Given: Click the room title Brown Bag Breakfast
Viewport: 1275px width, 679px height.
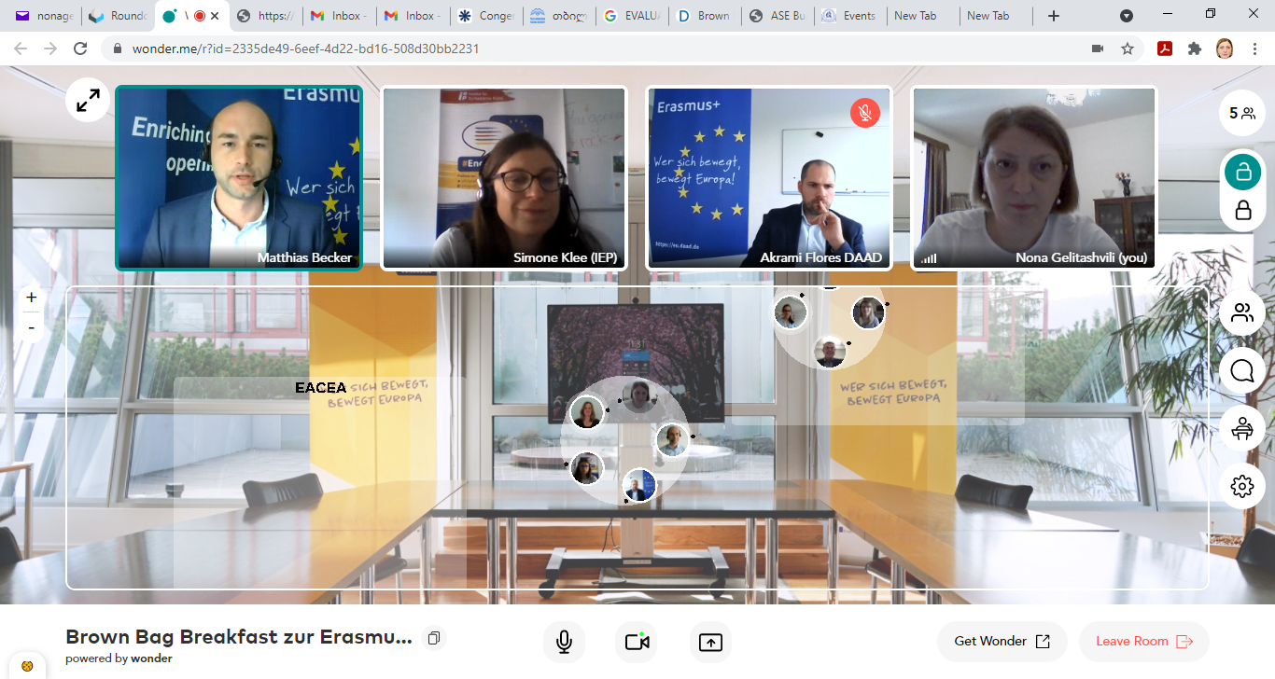Looking at the screenshot, I should (239, 637).
